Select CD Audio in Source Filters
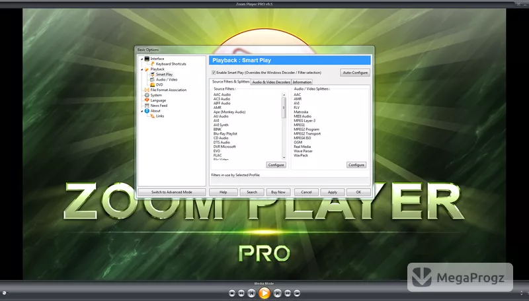This screenshot has width=529, height=301. 221,138
